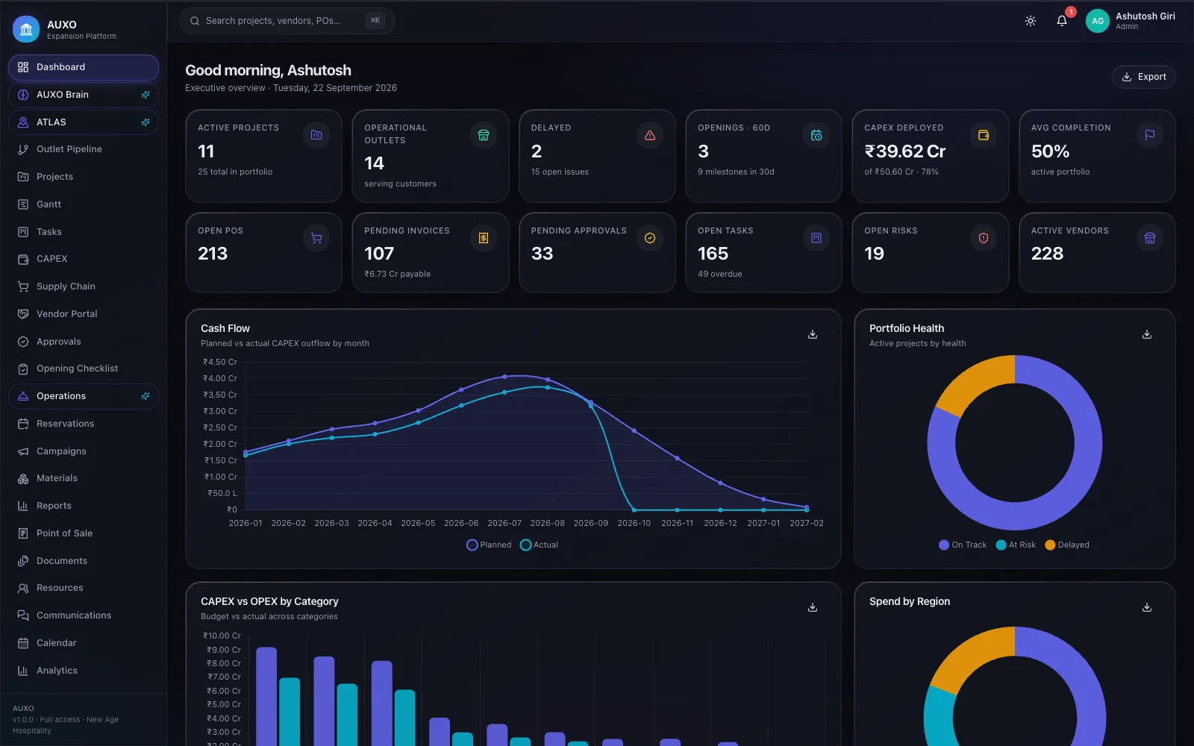The width and height of the screenshot is (1194, 746).
Task: Download CAPEX vs OPEX by Category chart
Action: [x=813, y=607]
